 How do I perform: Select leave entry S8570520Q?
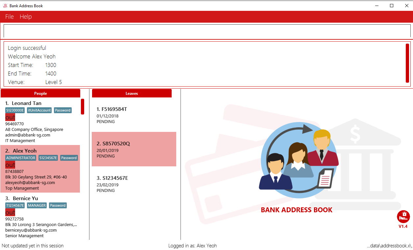134,149
